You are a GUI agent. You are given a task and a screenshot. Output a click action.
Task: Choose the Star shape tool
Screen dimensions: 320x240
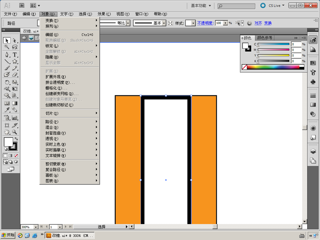coord(14,61)
